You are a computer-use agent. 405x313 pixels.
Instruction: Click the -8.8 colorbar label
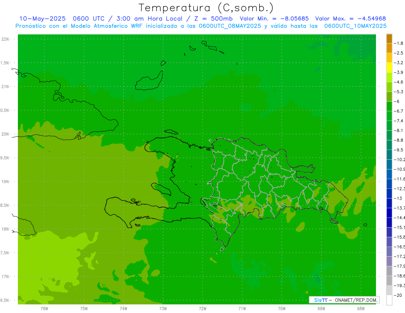399,140
